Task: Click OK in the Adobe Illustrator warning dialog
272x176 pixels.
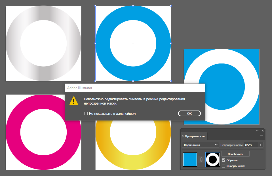Action: [x=189, y=113]
